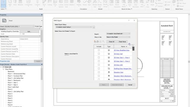190x107 pixels.
Task: Click the Set work plane icon
Action: 174,3
